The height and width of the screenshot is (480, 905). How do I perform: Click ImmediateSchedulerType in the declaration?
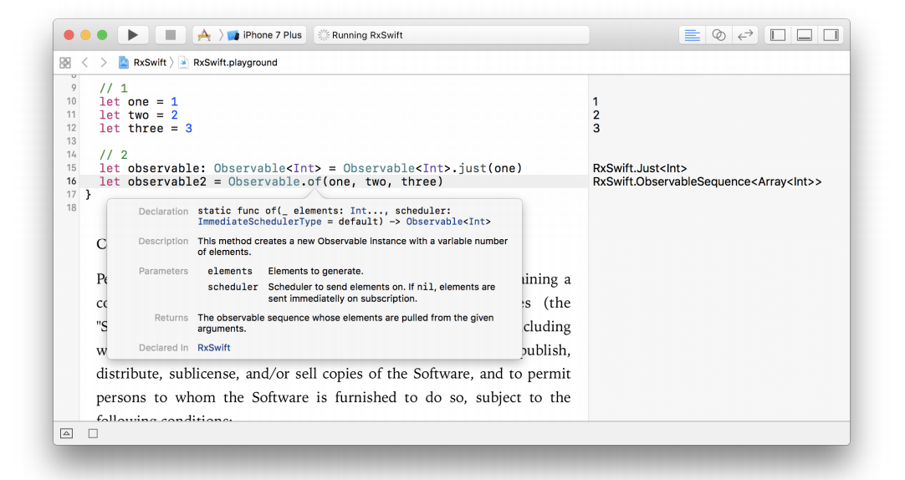pyautogui.click(x=260, y=222)
